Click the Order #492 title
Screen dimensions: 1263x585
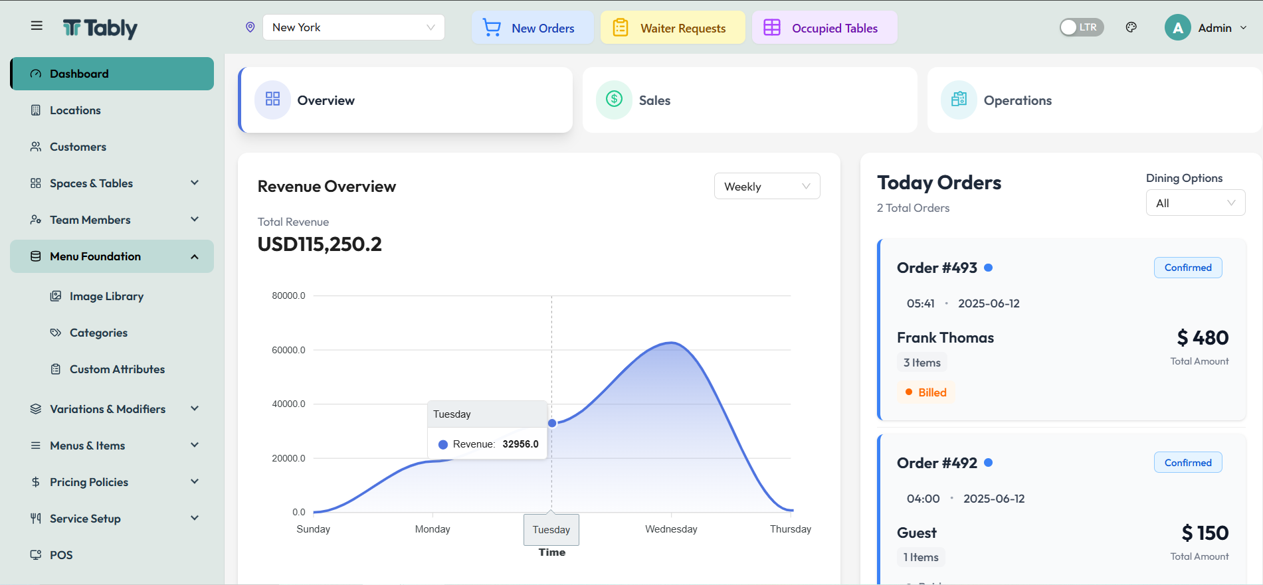937,463
